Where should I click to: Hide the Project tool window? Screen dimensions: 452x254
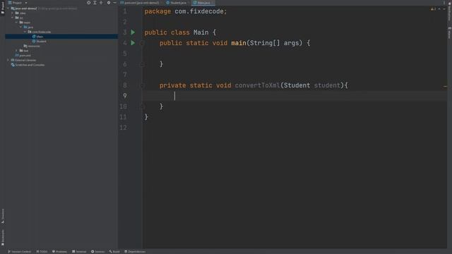(114, 3)
